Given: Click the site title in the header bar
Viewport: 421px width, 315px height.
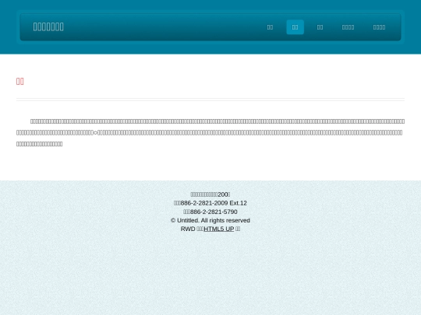Looking at the screenshot, I should click(48, 26).
